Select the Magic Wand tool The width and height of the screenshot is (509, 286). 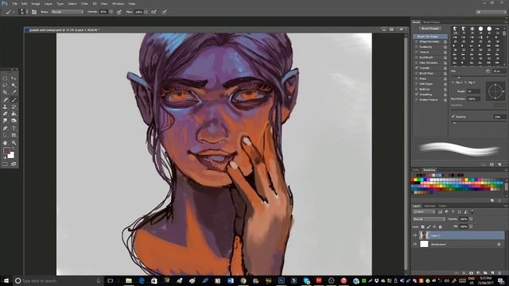(14, 85)
